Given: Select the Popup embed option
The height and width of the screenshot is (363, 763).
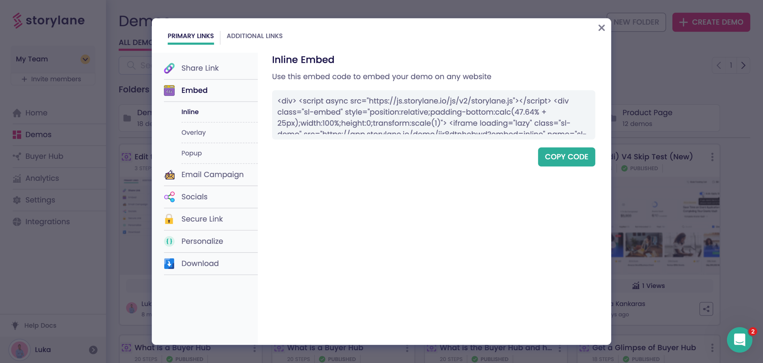Looking at the screenshot, I should click(x=191, y=153).
